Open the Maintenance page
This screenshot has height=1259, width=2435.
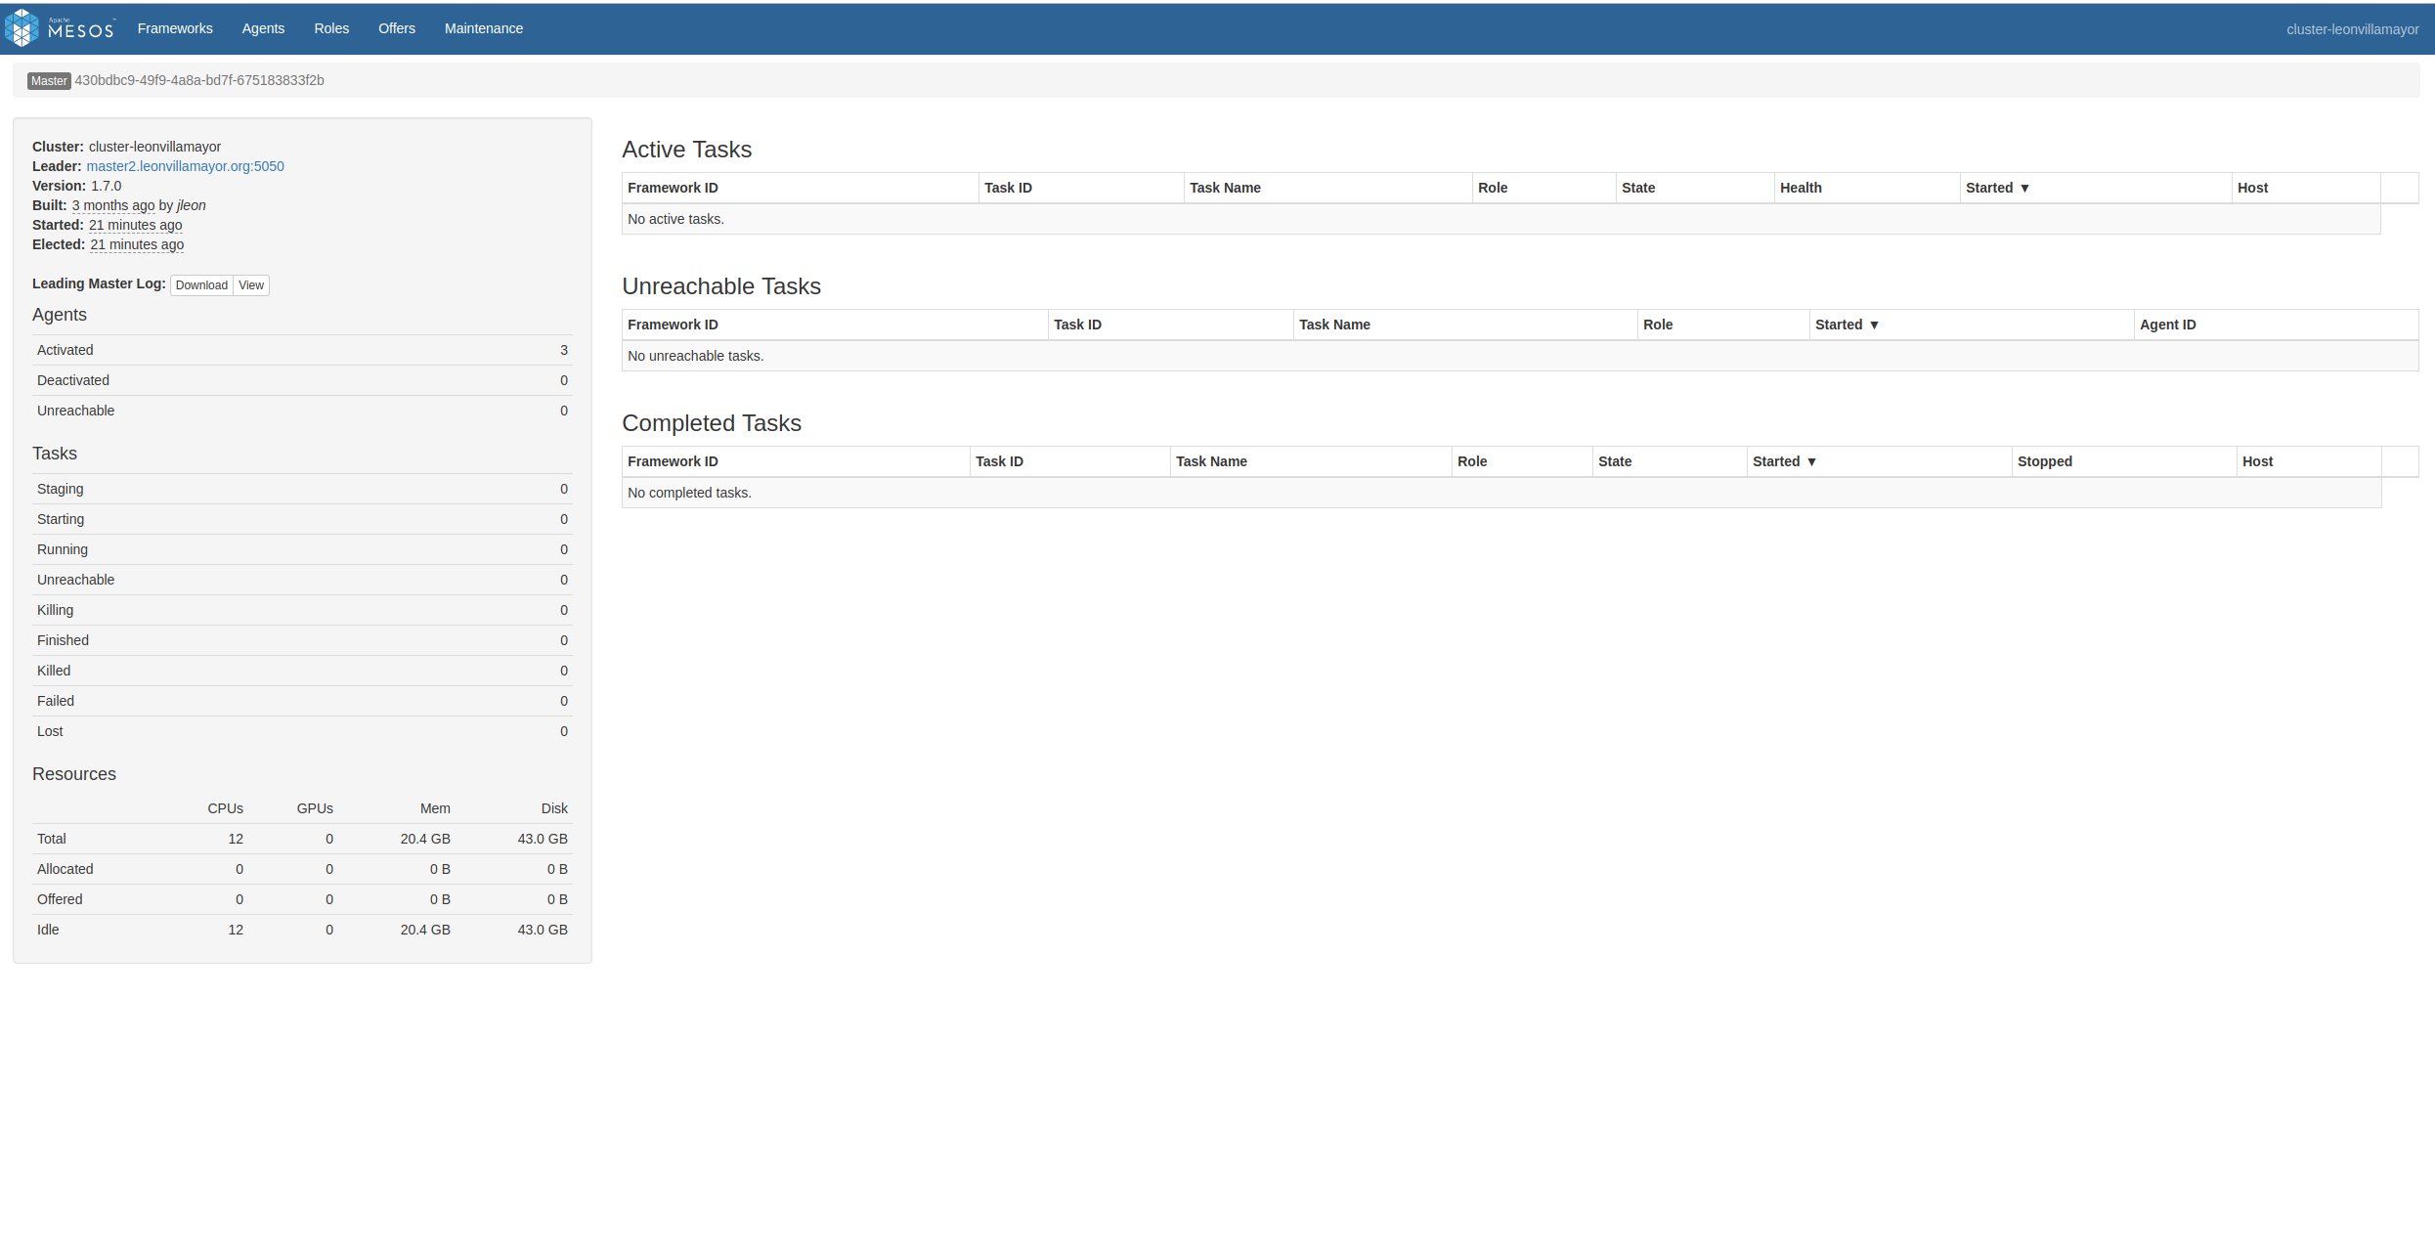484,28
